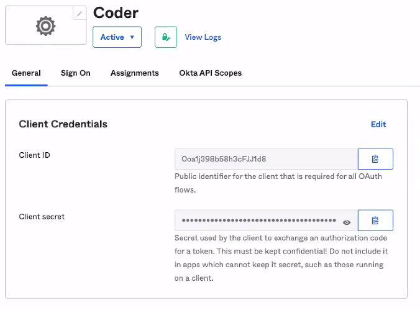Click the gear app logo image
The image size is (420, 310).
point(46,26)
